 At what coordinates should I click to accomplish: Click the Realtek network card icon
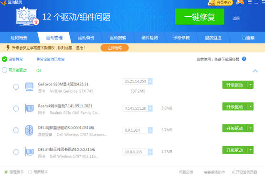[29, 108]
